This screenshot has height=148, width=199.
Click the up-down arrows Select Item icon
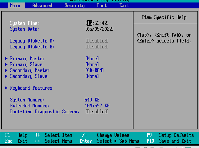point(38,135)
